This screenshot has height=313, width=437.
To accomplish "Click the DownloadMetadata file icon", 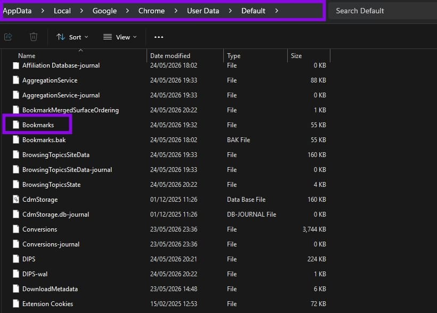I will (16, 289).
